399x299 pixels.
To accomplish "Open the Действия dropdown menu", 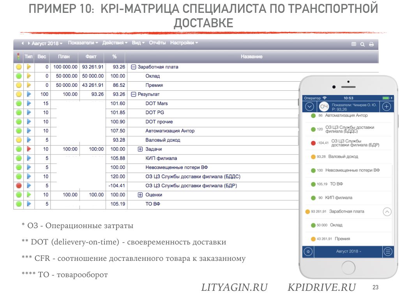I will click(x=115, y=43).
